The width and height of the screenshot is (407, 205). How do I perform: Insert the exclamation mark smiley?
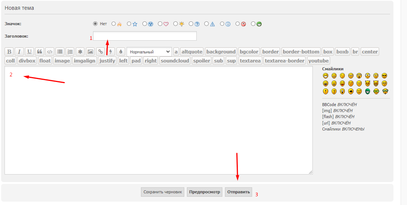tap(326, 91)
